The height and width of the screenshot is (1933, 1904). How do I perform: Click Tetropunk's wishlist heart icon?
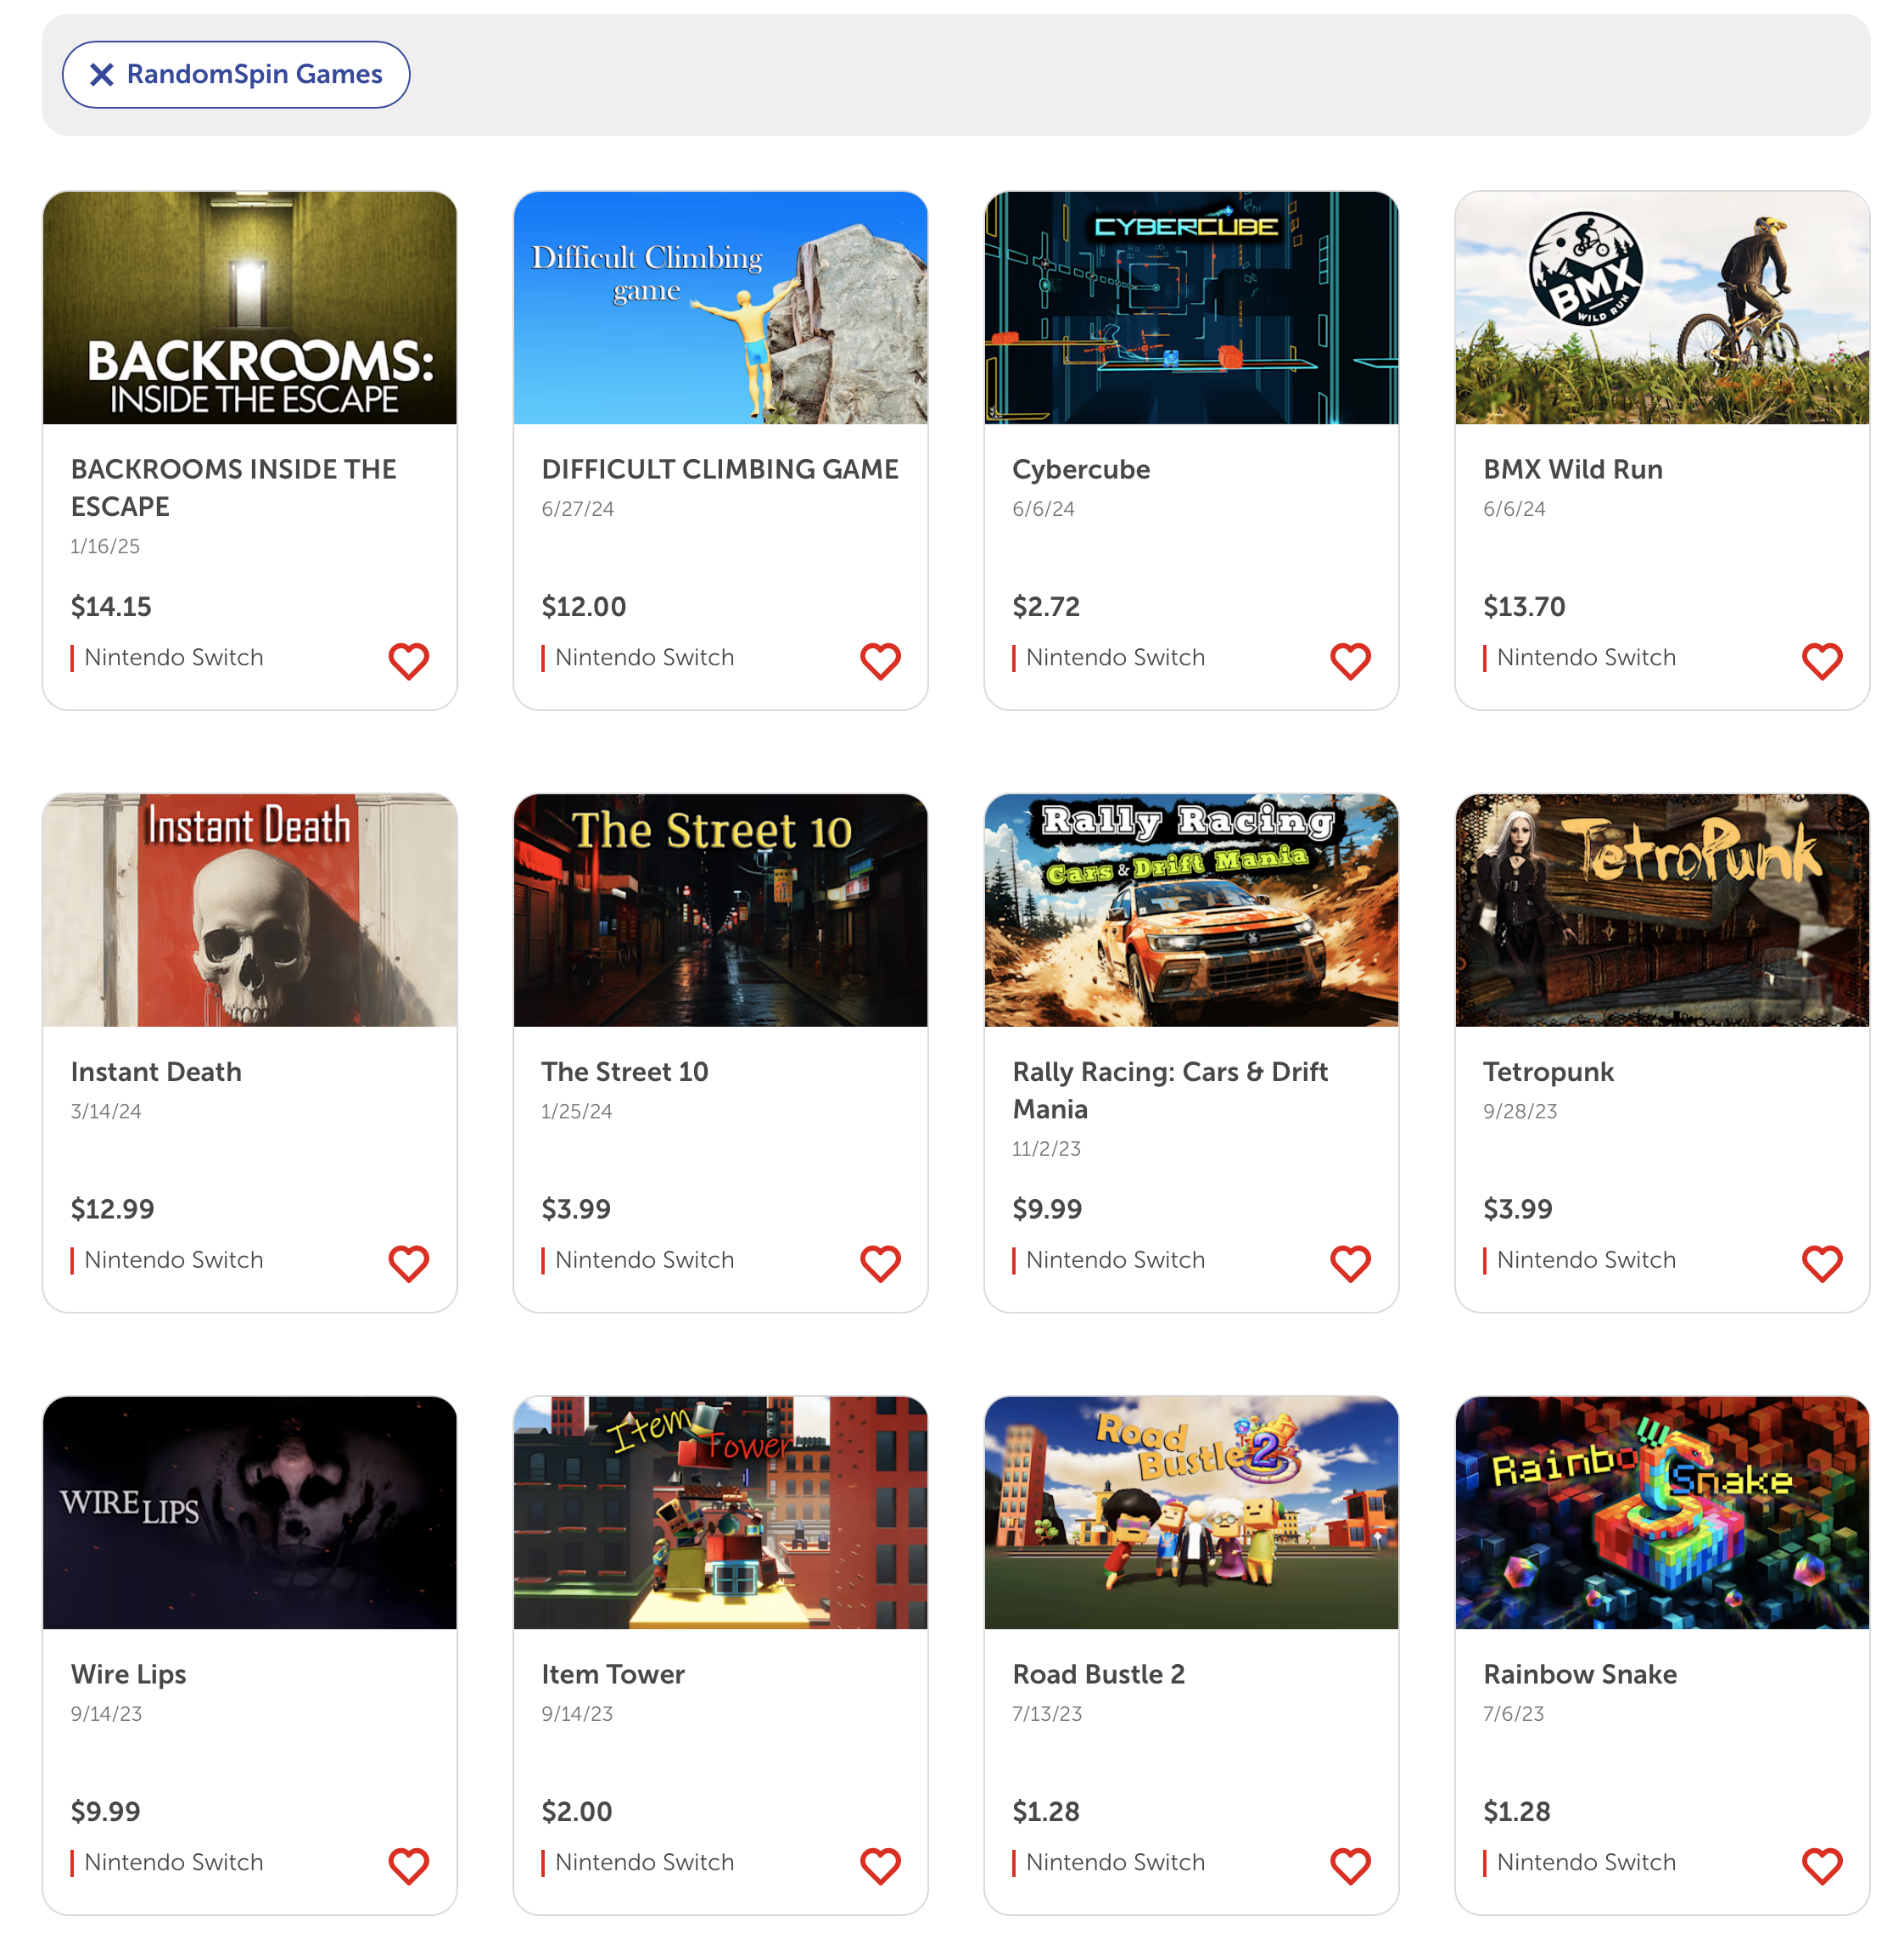1821,1262
